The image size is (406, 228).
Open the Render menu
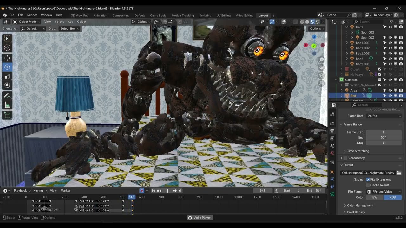click(32, 15)
